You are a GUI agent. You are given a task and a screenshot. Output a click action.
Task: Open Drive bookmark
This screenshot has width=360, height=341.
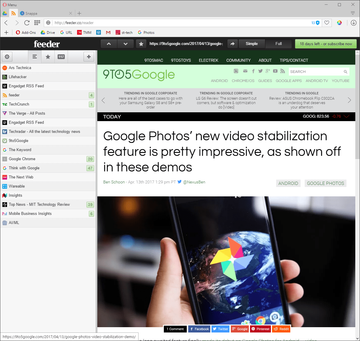pos(48,33)
